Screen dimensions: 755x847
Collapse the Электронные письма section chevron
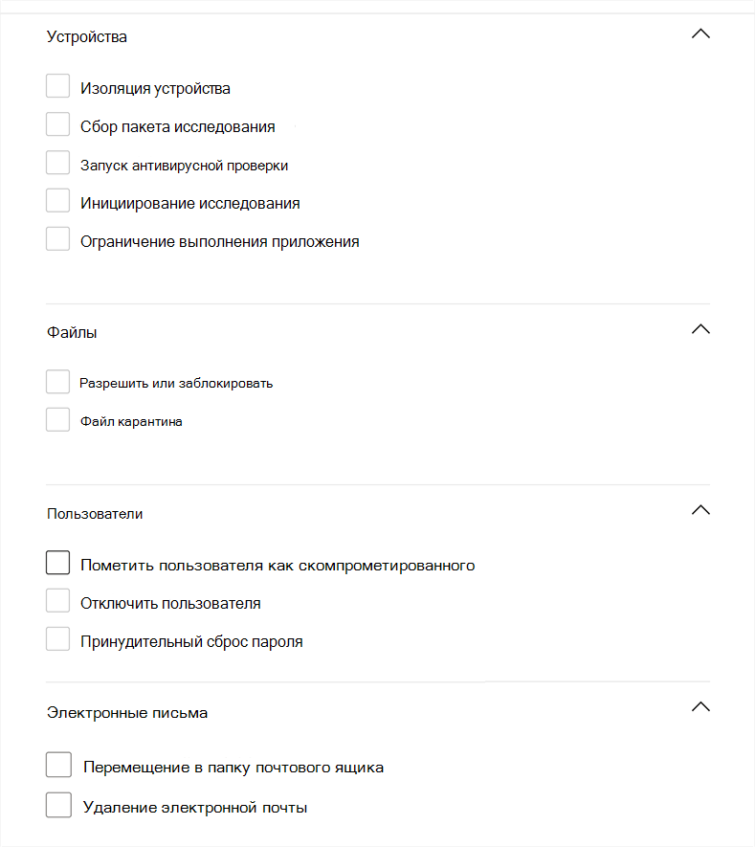[x=700, y=706]
